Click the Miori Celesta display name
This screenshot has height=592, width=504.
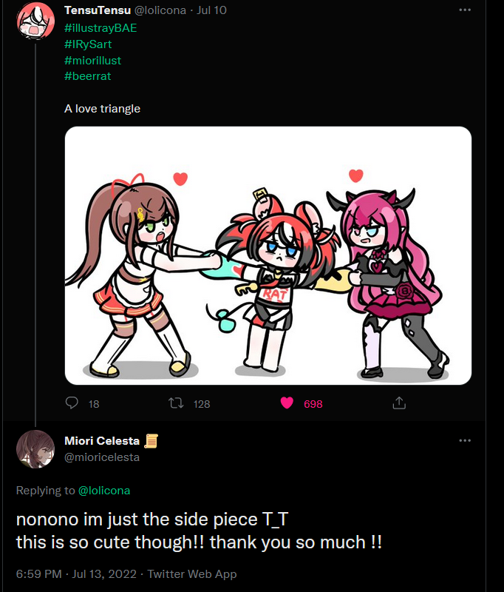108,441
